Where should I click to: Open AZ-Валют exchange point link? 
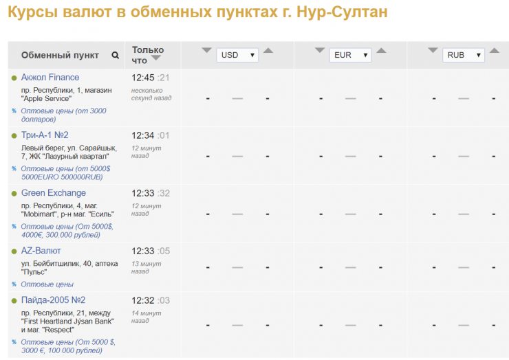click(41, 251)
